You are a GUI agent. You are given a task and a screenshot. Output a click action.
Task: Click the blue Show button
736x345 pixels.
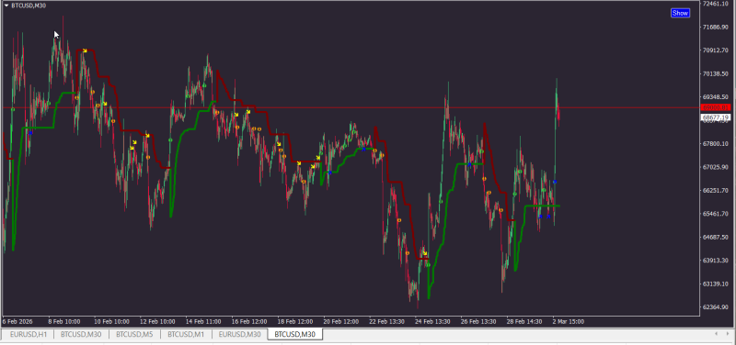click(680, 13)
